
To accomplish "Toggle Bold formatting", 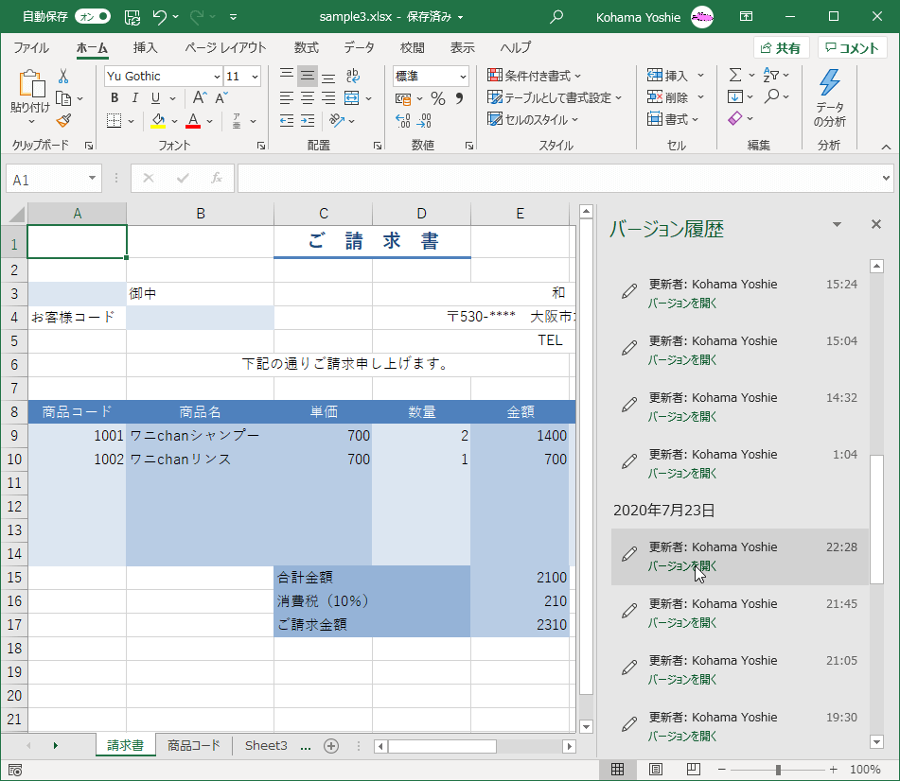I will [115, 98].
